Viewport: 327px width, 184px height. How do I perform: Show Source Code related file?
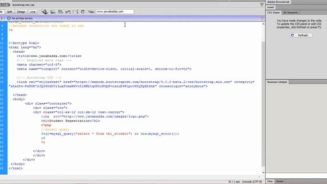(5, 5)
